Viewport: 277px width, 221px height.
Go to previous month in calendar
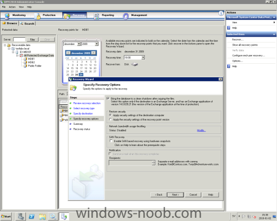[x=68, y=53]
